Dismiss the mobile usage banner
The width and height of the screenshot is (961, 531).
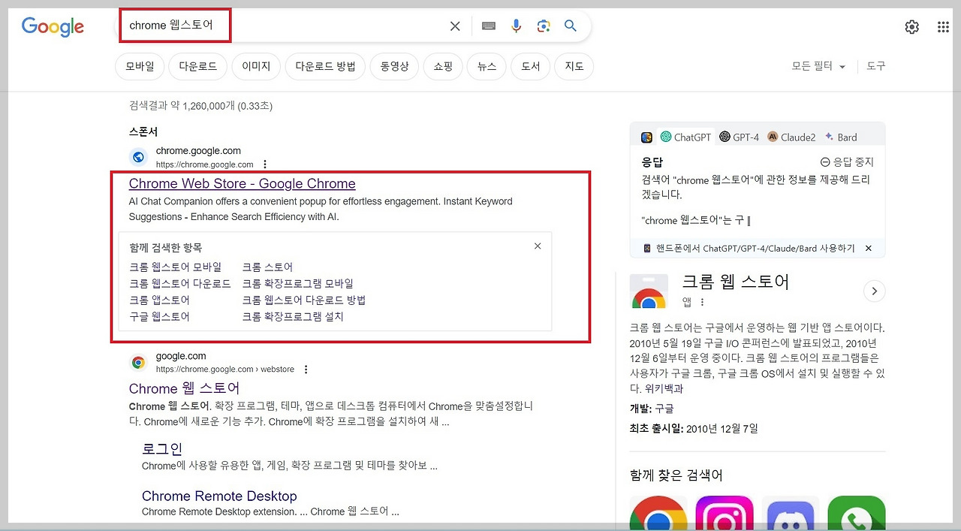[869, 248]
